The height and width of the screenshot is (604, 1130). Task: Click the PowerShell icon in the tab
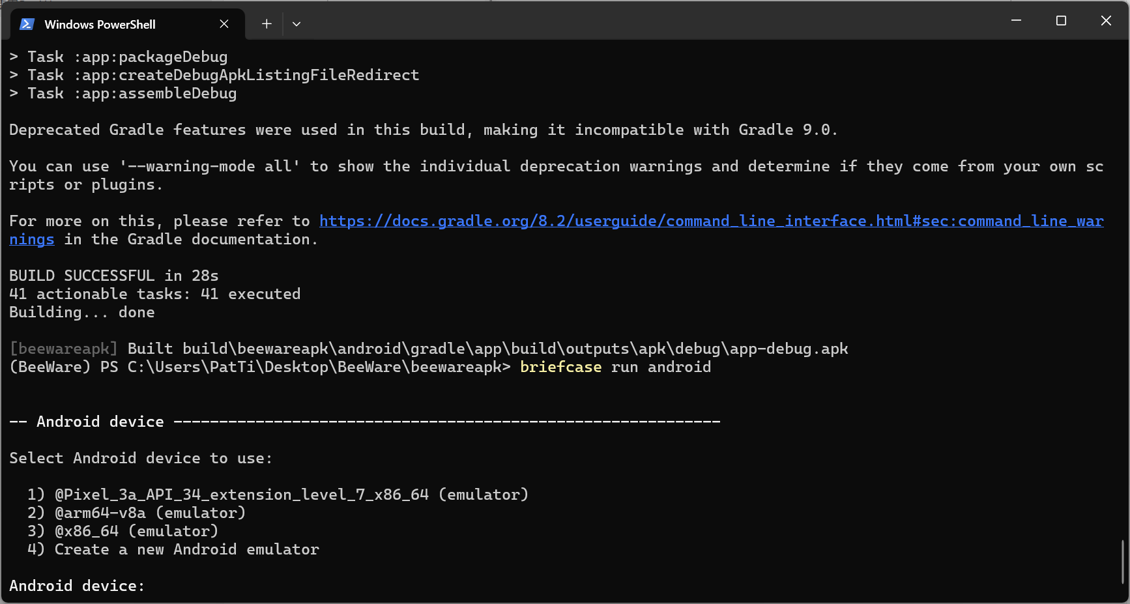click(x=27, y=24)
